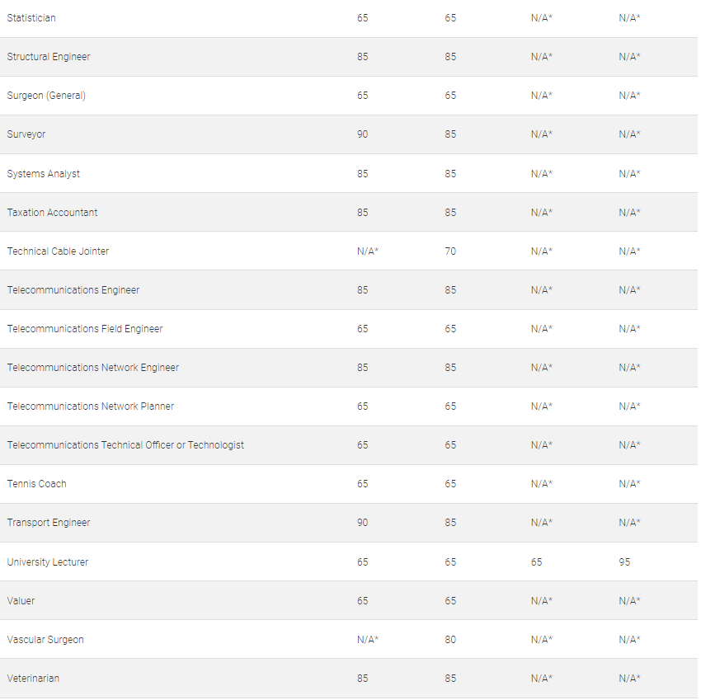
Task: Select the Valuer occupation name
Action: [x=21, y=601]
